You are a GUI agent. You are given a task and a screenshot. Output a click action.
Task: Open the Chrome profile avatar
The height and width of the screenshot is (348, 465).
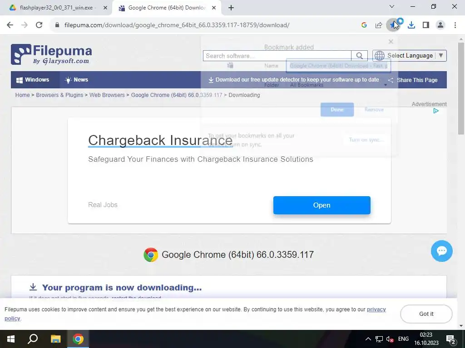click(x=440, y=25)
